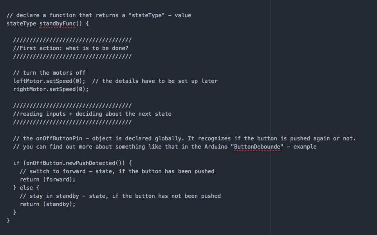Click the final closing brace of function

8,221
